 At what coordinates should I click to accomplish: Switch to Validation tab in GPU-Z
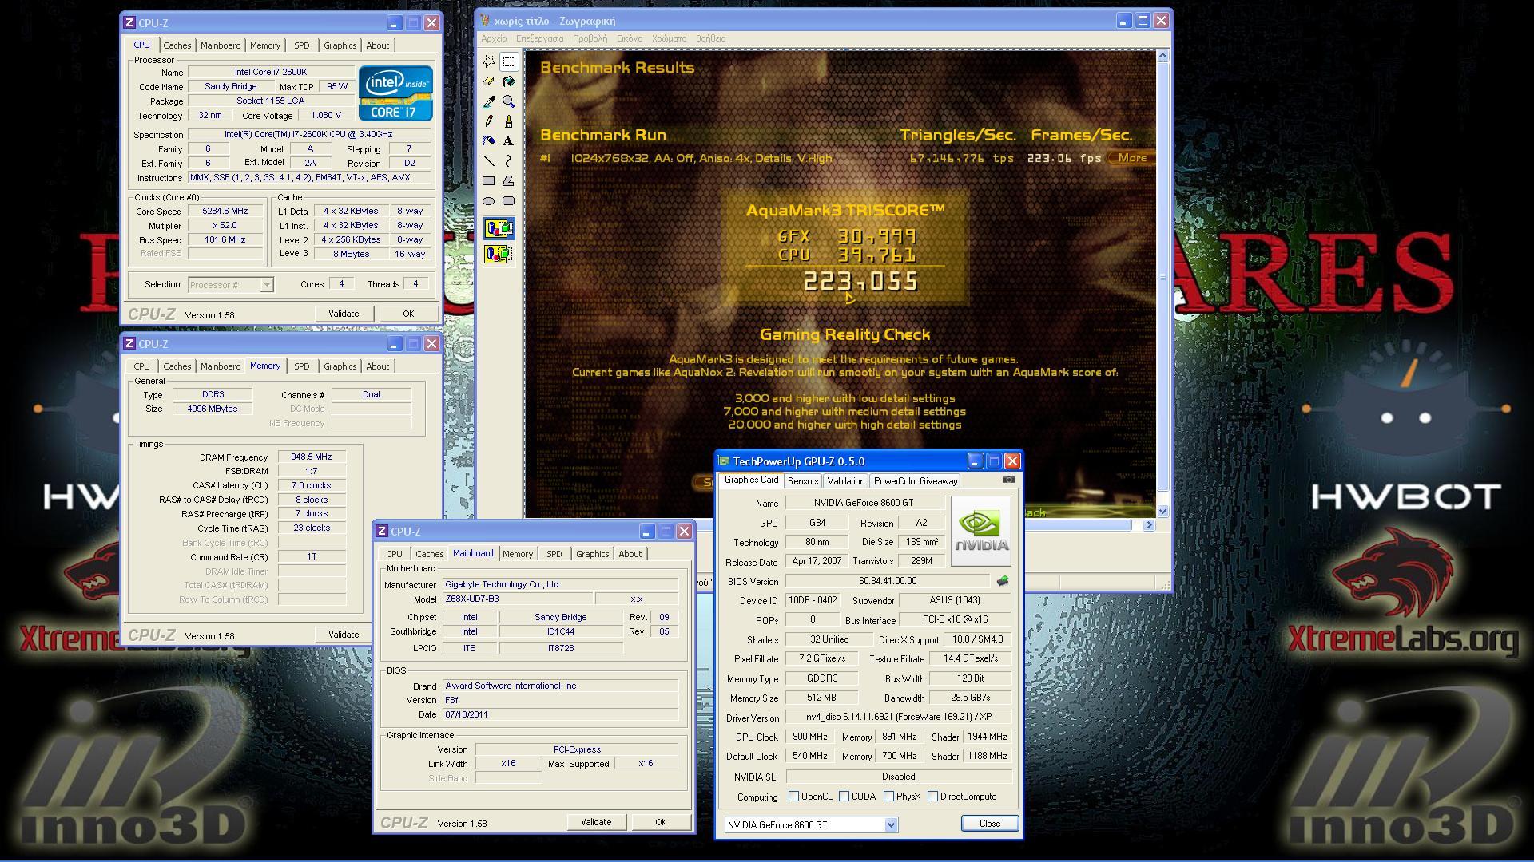[845, 481]
